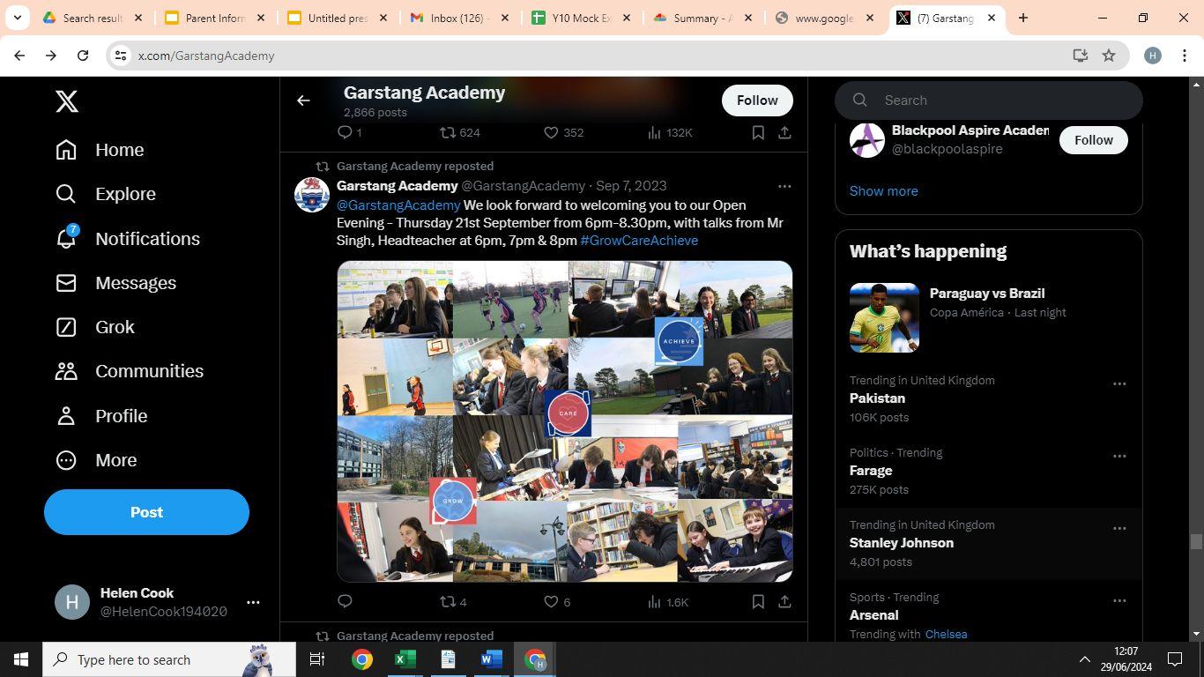Viewport: 1204px width, 677px height.
Task: Like the Open Evening post with 6 likes
Action: point(557,602)
